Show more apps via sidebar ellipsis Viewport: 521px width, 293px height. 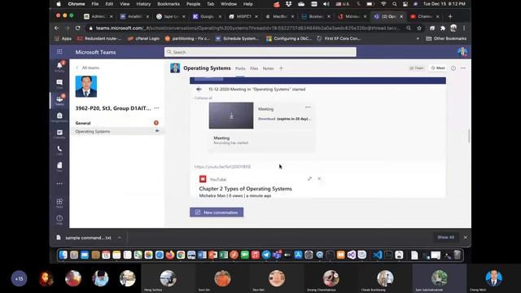(x=59, y=184)
